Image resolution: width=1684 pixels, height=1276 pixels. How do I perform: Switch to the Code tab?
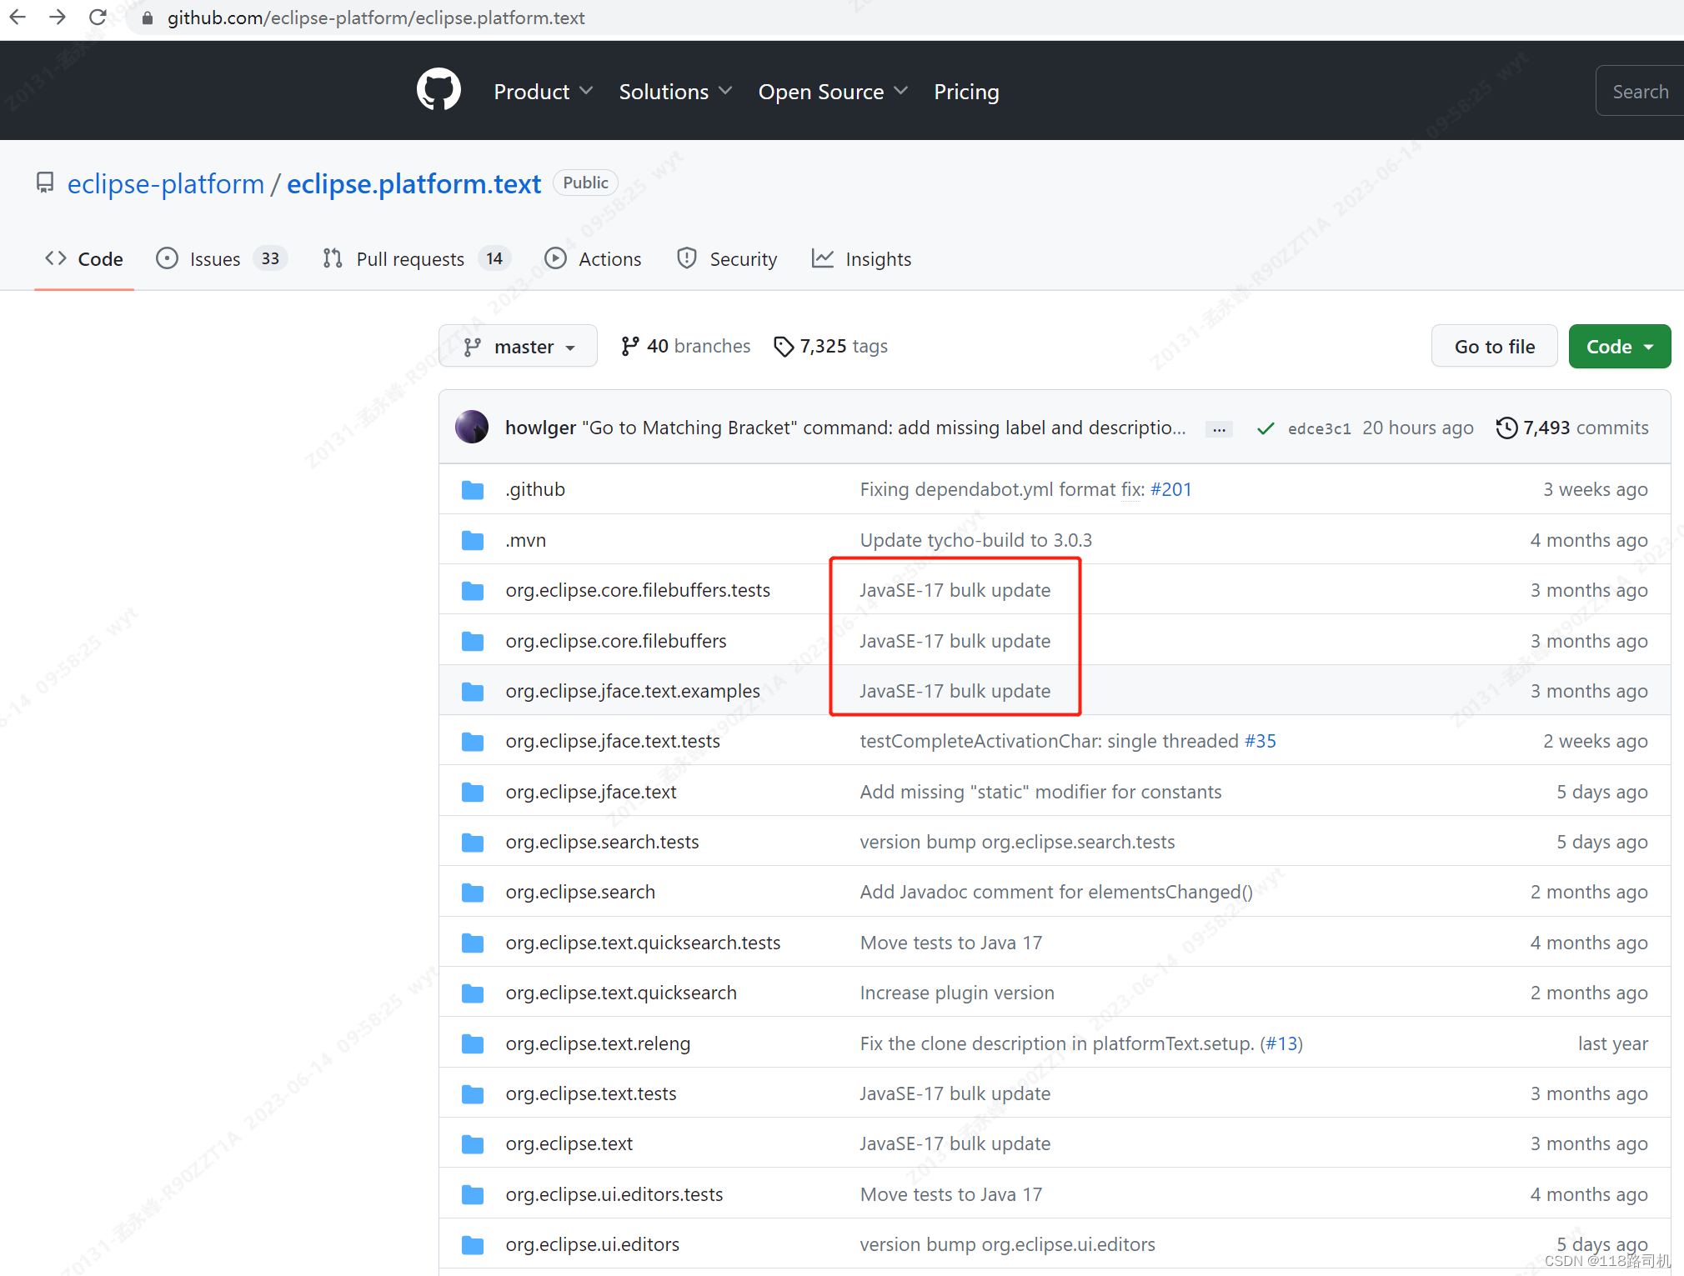pos(84,259)
